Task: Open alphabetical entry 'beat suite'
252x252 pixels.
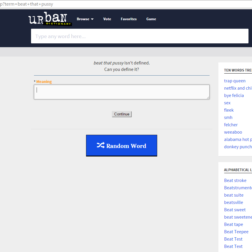Action: tap(234, 195)
